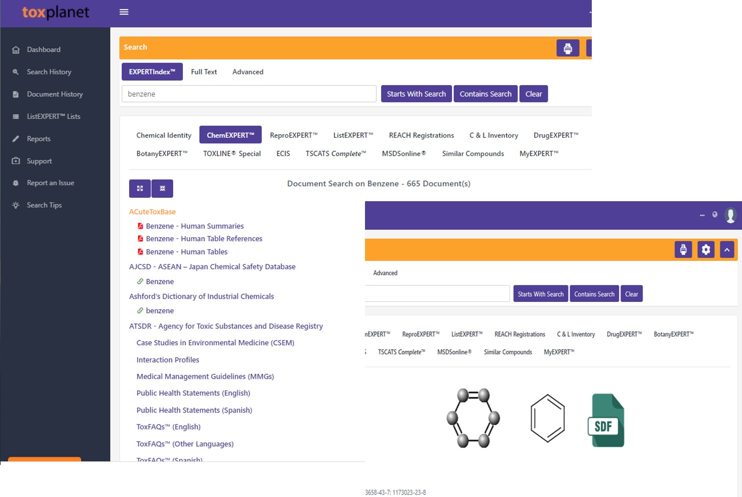742x497 pixels.
Task: Open the ReproEXPERT tab
Action: pos(293,135)
